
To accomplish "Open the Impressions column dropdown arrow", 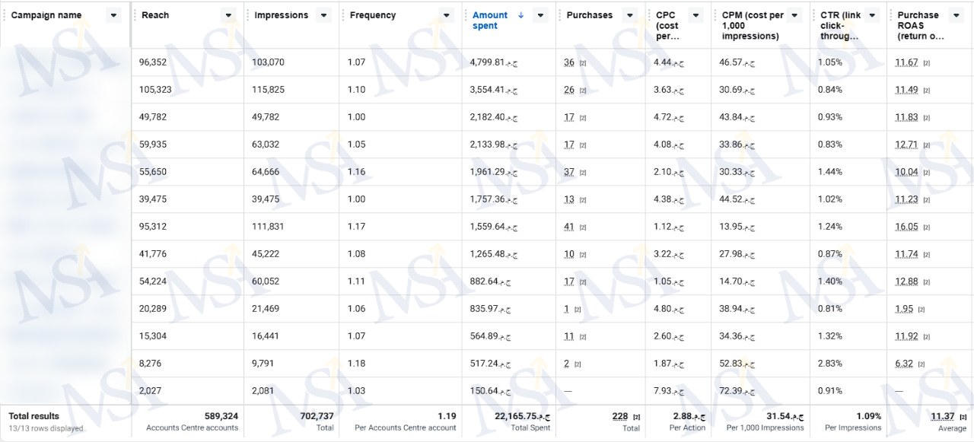I will 323,15.
